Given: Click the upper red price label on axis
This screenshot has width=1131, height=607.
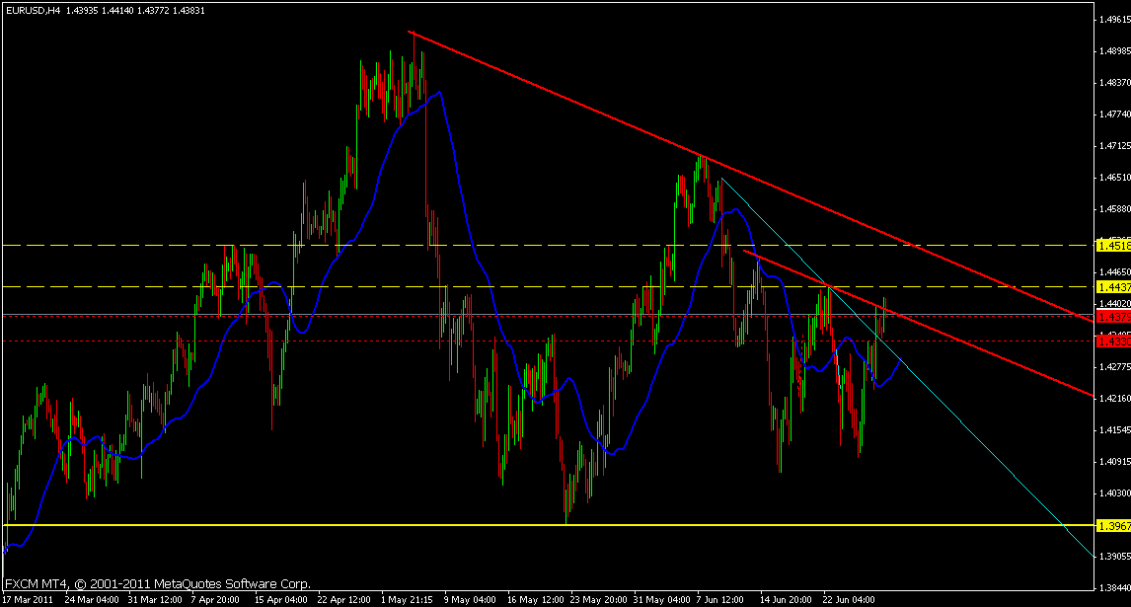Looking at the screenshot, I should point(1111,318).
